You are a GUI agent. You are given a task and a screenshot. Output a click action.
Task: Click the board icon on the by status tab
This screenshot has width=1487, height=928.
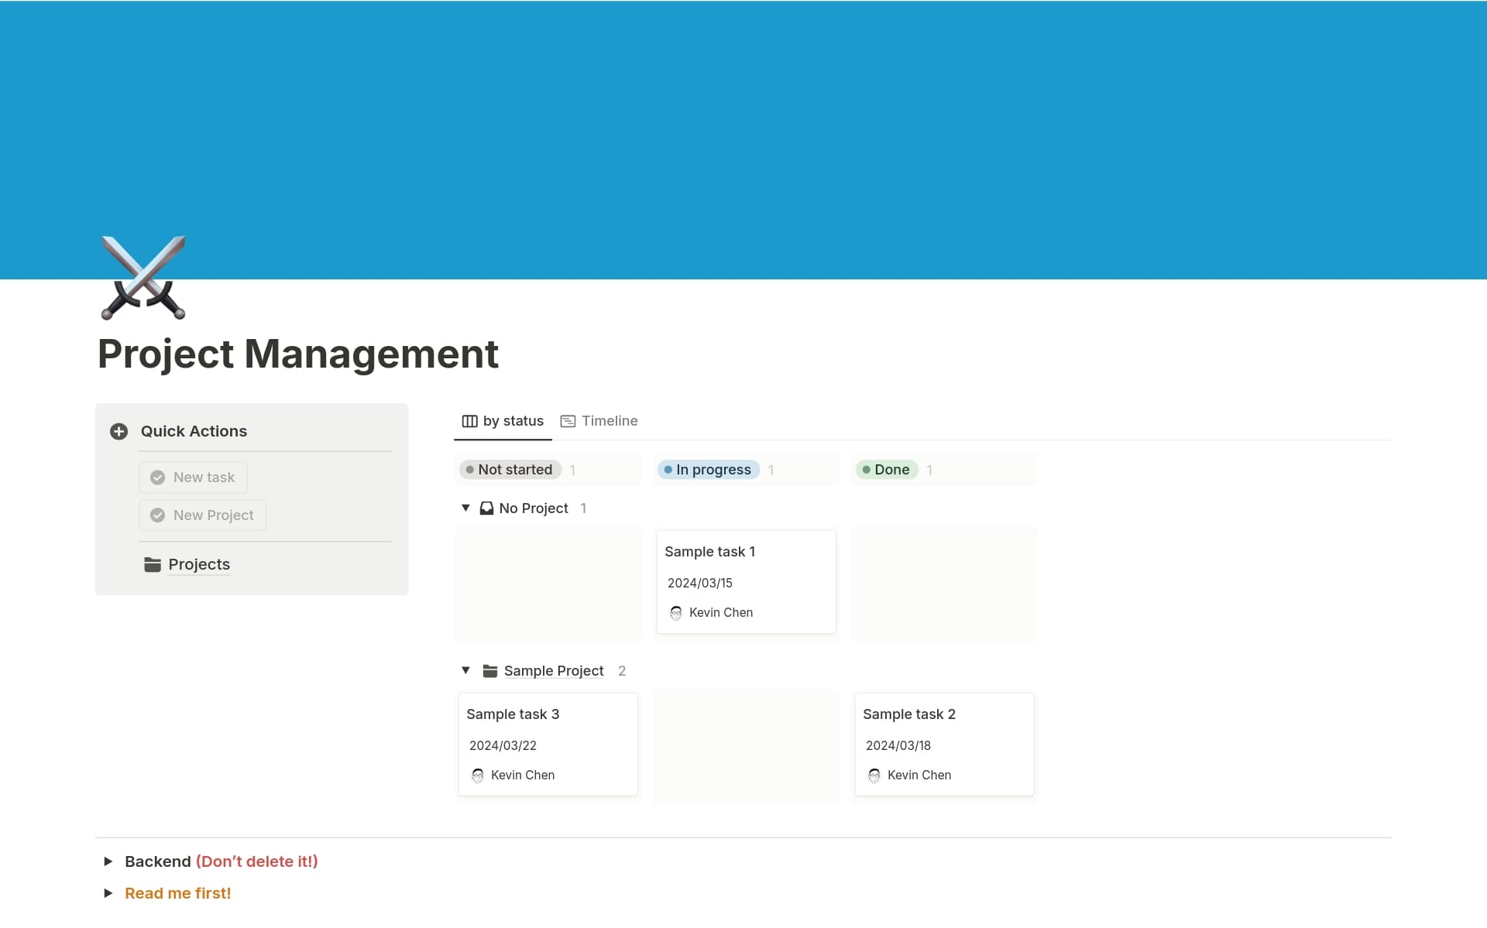469,421
